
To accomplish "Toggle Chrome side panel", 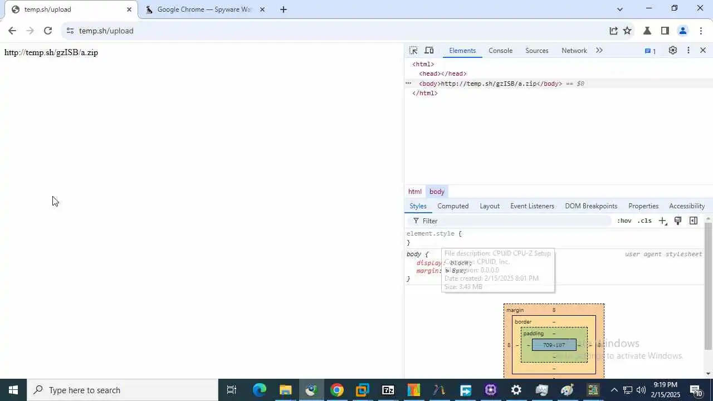I will (665, 31).
